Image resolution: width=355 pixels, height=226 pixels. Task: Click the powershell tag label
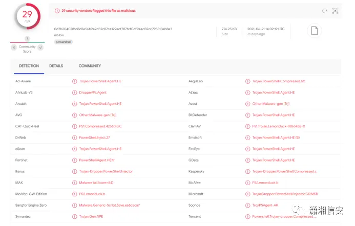tap(64, 42)
